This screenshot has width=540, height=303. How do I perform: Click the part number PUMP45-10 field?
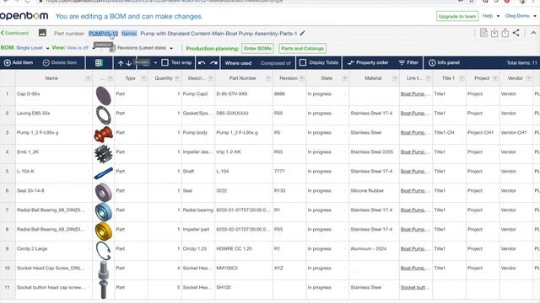103,34
